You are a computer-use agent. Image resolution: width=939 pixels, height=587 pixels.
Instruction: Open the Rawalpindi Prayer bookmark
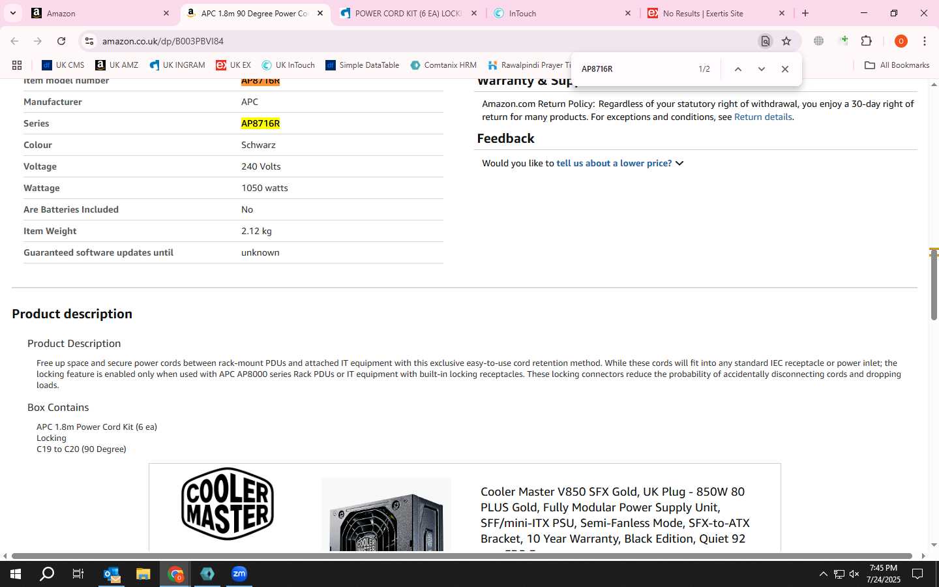click(529, 65)
